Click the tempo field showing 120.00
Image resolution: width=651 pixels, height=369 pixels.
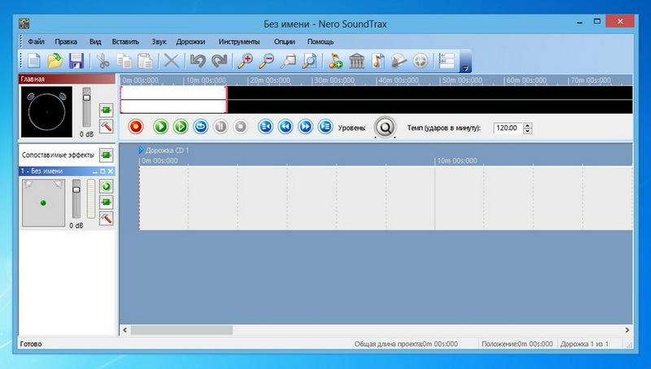[507, 128]
